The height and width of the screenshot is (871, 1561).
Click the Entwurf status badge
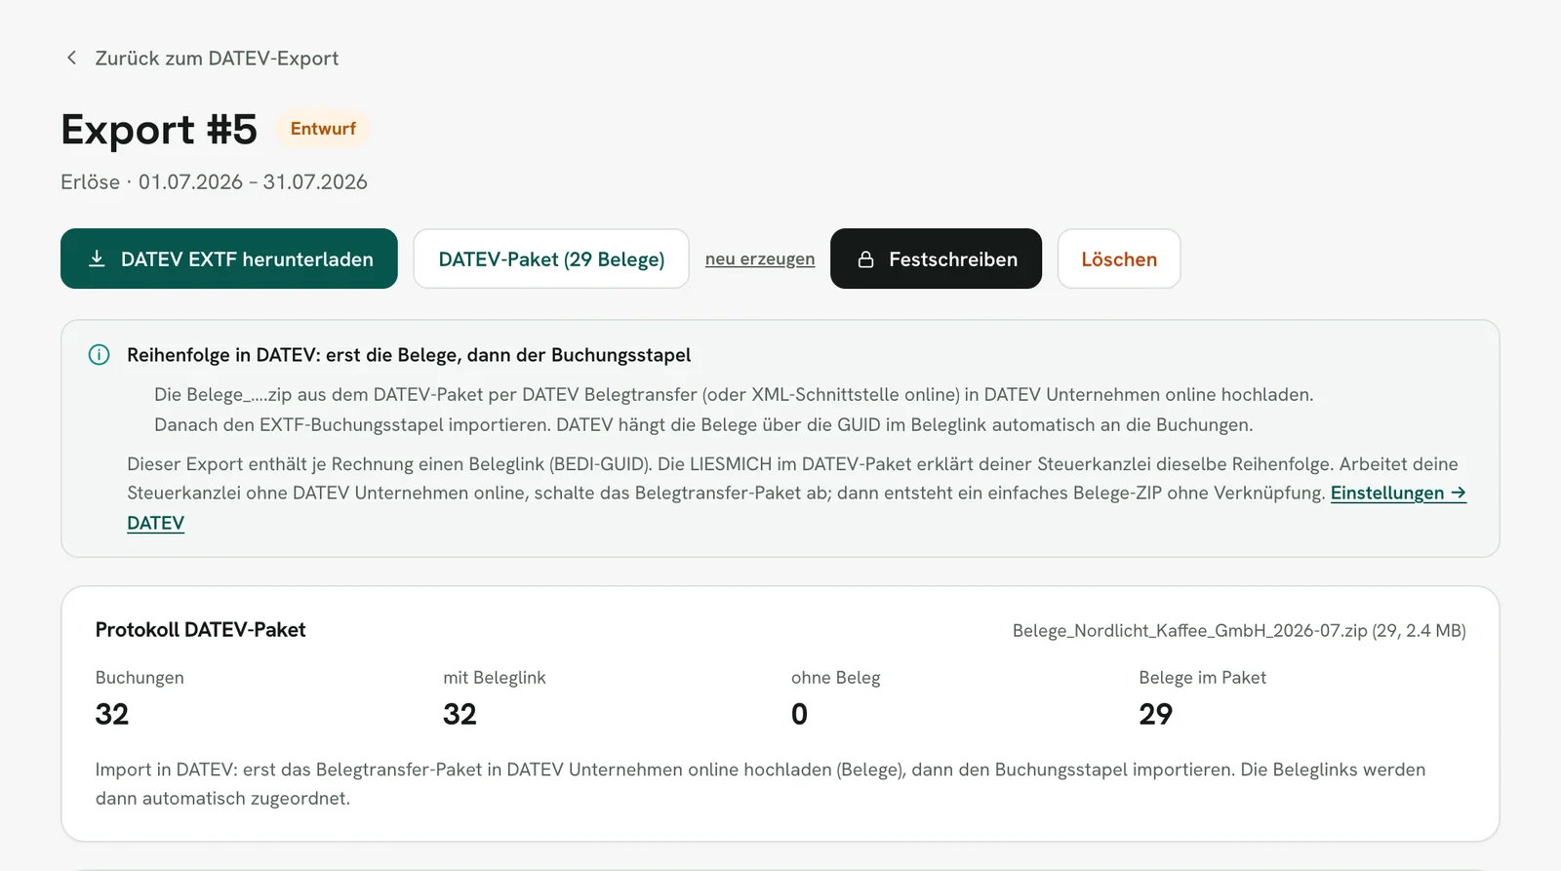[x=323, y=129]
